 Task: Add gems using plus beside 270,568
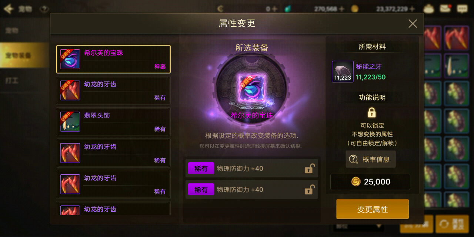[341, 9]
